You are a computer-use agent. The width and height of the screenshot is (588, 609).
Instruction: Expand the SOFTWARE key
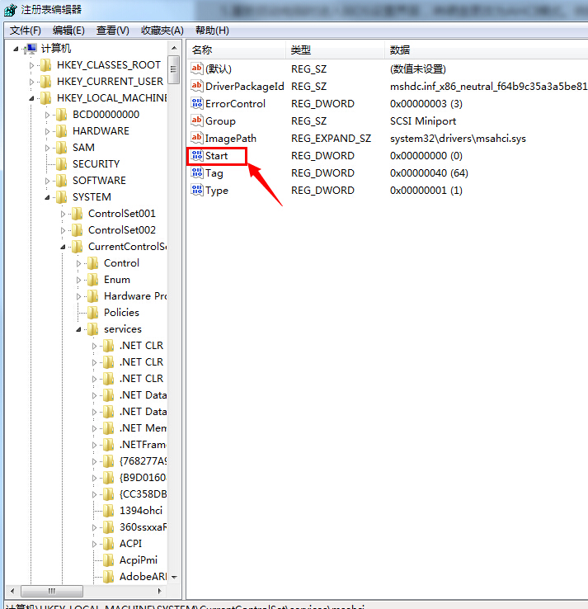47,181
